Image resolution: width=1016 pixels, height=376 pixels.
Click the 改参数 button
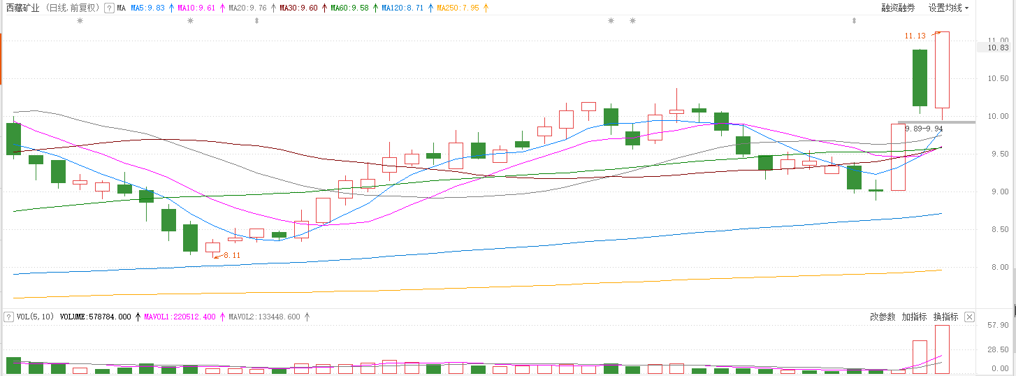coord(883,317)
